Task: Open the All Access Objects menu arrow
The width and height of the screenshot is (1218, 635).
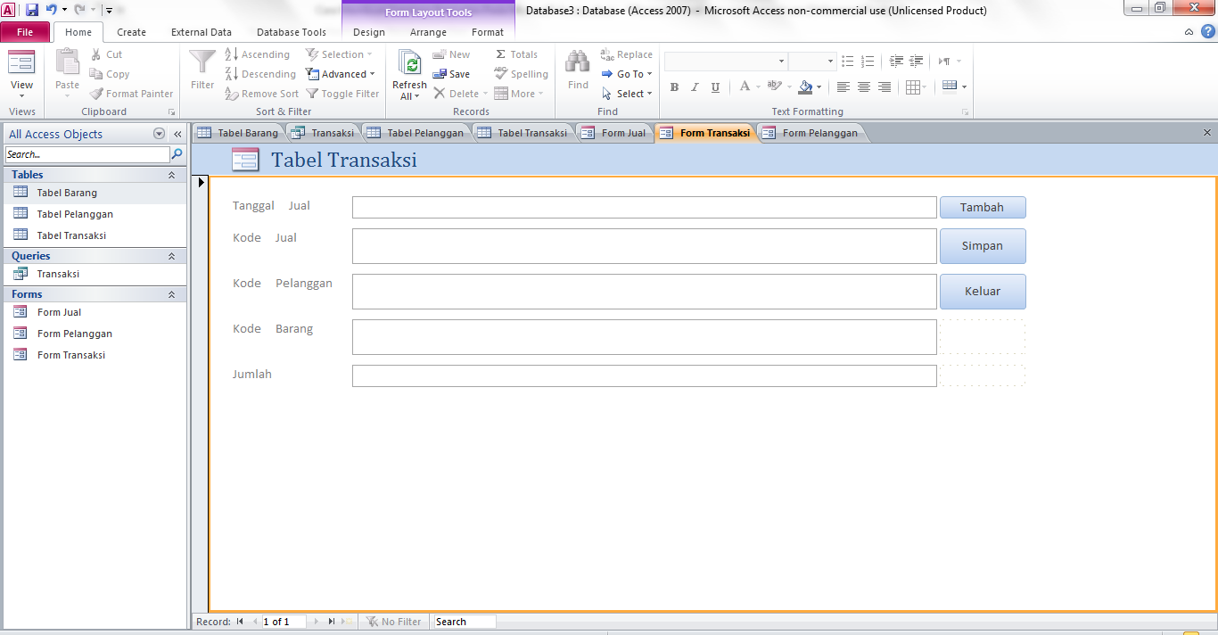Action: 160,134
